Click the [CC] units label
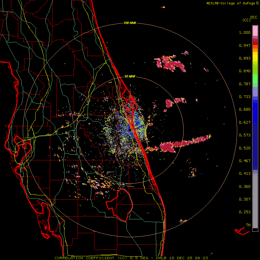The image size is (260, 260). [x=247, y=20]
